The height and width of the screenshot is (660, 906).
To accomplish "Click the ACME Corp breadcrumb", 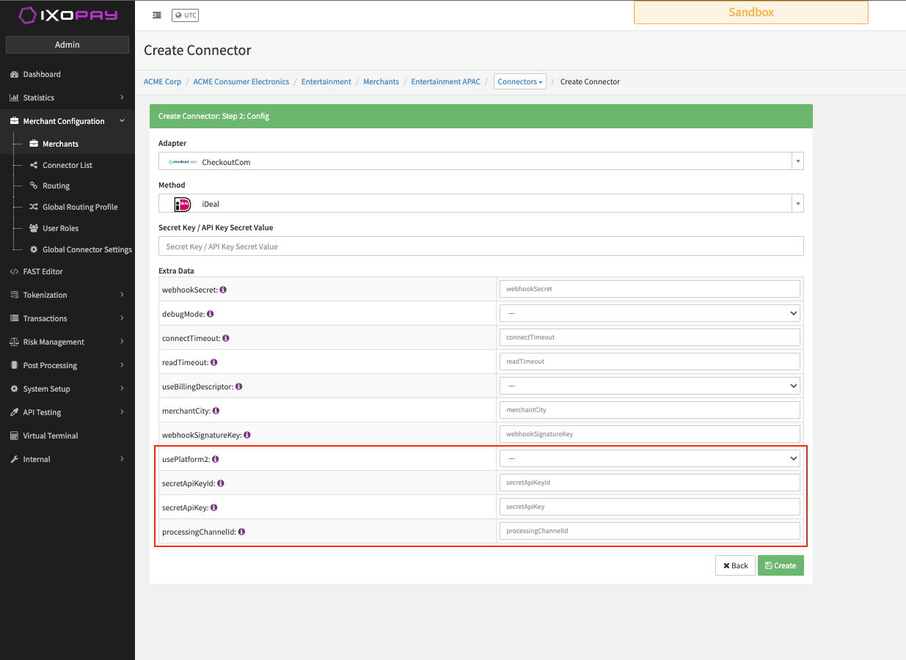I will [x=162, y=81].
